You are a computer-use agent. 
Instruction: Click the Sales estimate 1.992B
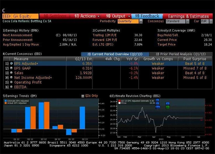pyautogui.click(x=86, y=73)
